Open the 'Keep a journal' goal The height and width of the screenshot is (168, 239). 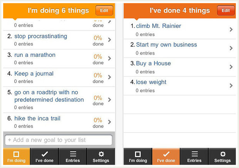34,73
